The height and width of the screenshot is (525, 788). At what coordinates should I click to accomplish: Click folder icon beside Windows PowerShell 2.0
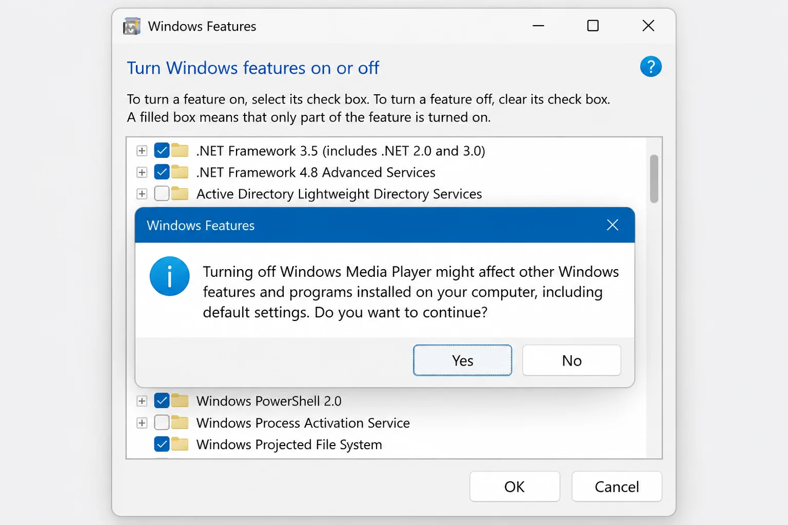click(180, 400)
